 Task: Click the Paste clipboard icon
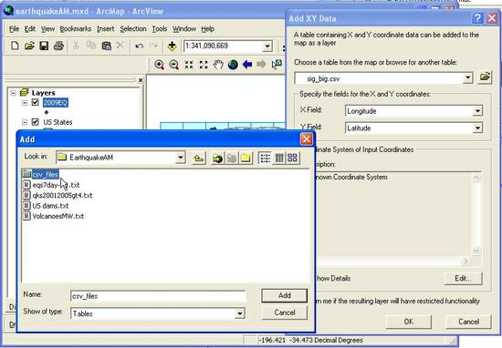[106, 46]
